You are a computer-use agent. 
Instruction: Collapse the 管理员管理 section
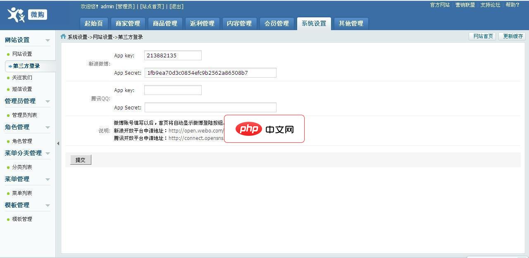click(47, 101)
